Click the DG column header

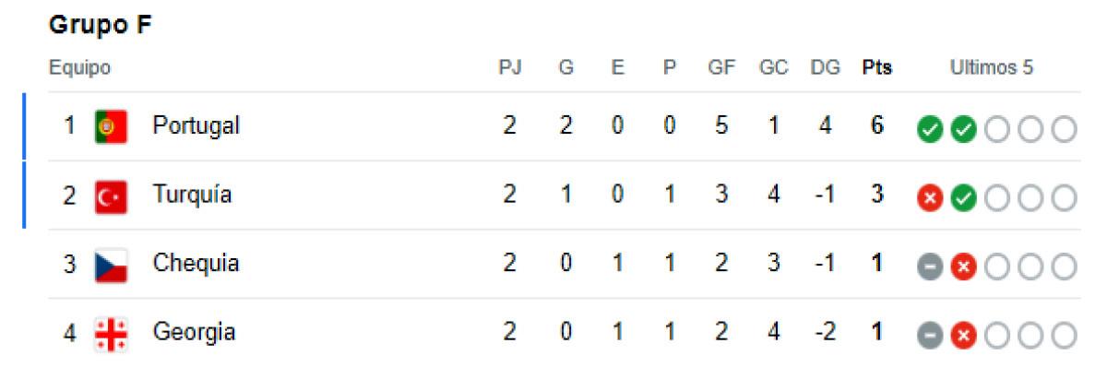point(823,68)
